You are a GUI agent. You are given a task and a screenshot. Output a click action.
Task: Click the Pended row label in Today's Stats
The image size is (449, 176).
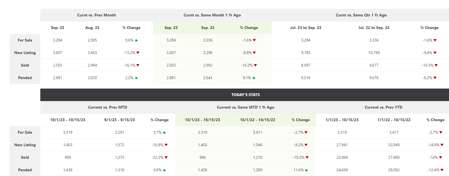(x=25, y=170)
